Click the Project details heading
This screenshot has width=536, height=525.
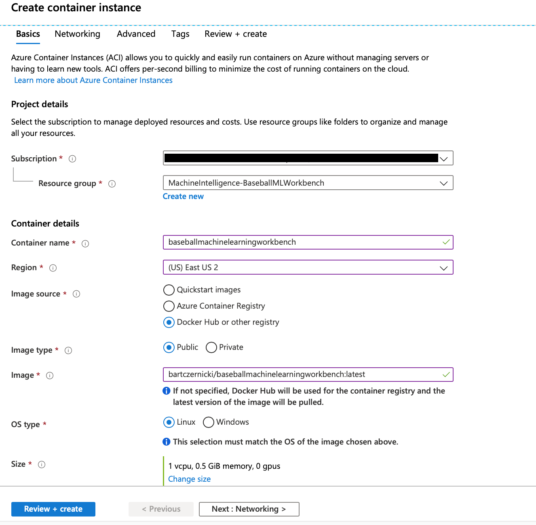[40, 104]
